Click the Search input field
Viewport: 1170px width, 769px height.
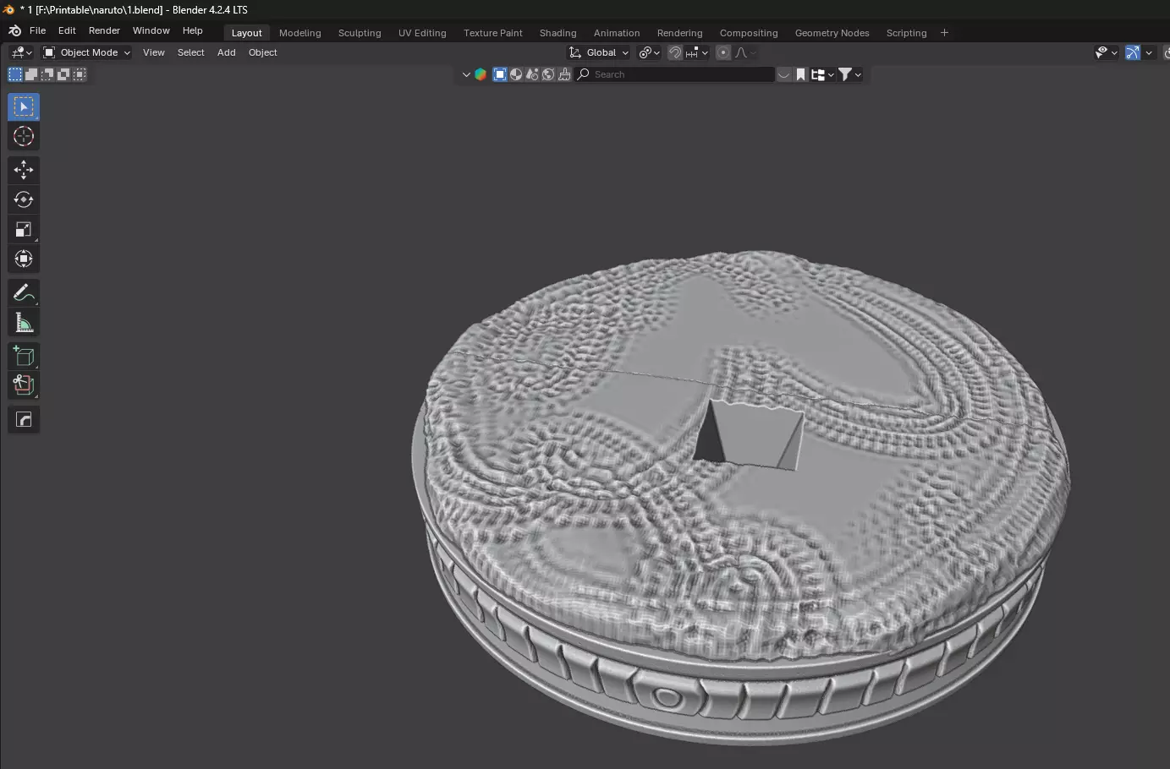tap(674, 74)
